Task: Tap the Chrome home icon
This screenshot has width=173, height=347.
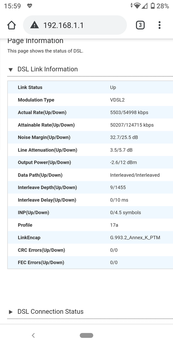Action: 11,25
